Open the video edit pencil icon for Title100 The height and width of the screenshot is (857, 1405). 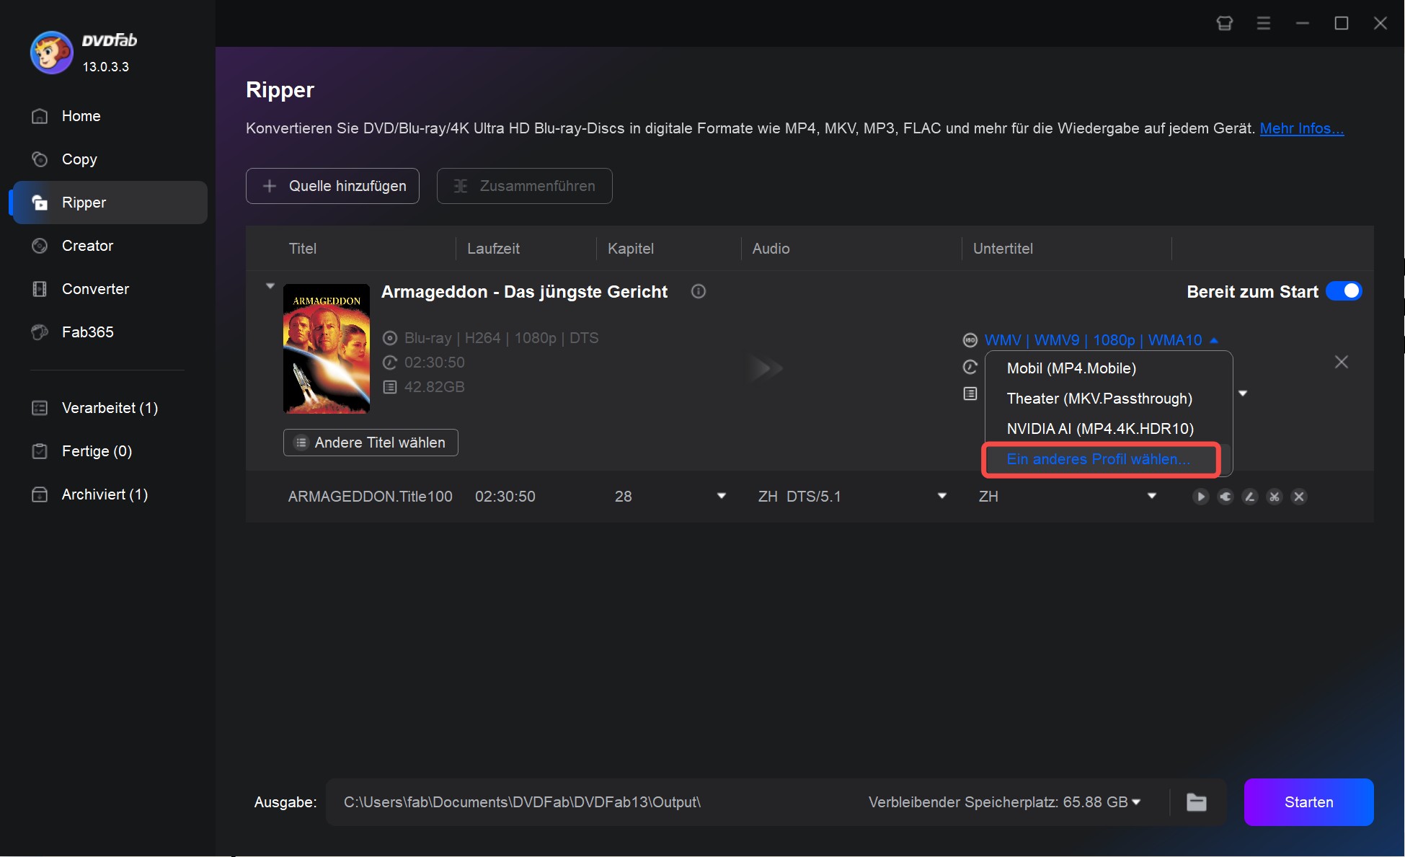pos(1249,497)
